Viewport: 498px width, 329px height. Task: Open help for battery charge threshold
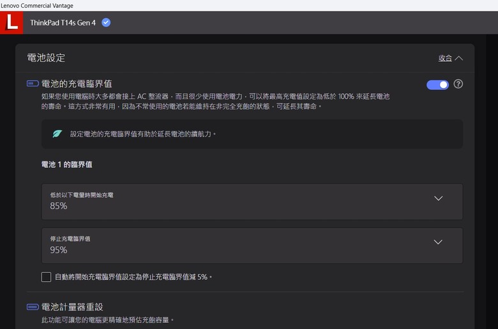pos(458,84)
